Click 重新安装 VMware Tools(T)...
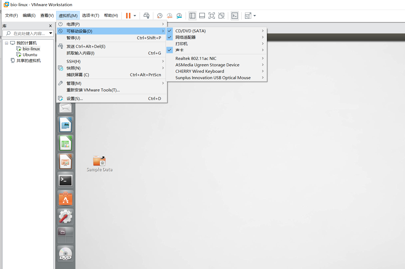 (93, 90)
